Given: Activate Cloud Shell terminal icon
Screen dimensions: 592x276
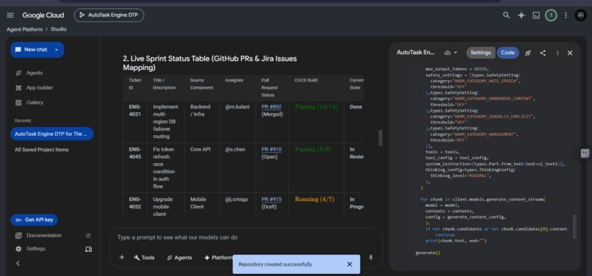Looking at the screenshot, I should pos(535,15).
